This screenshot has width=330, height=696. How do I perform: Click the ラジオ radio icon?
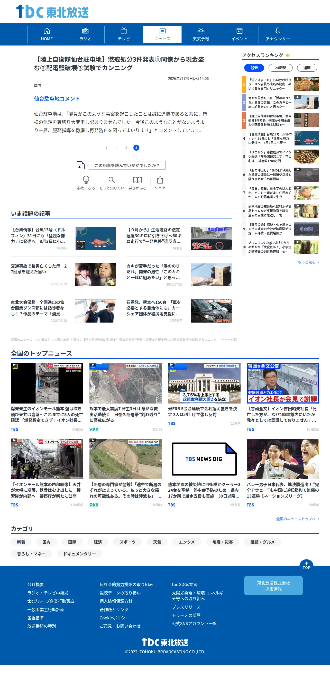85,31
